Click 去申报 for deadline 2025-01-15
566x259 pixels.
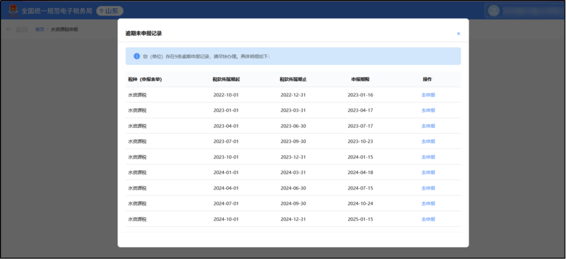point(428,219)
